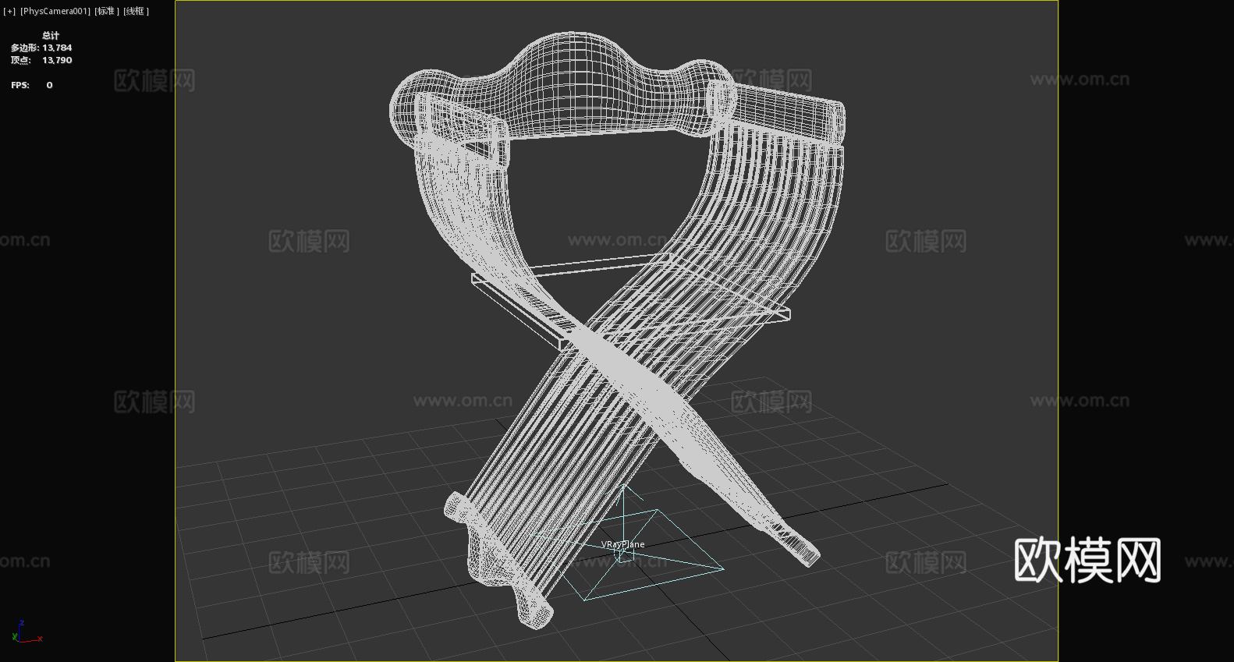Open the PhysCamera001 viewport view menu
The height and width of the screenshot is (662, 1234).
[55, 11]
